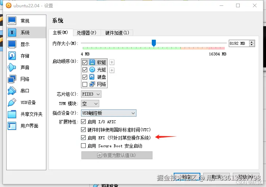The height and width of the screenshot is (187, 266).
Task: Open the 网络 (Network) sidebar icon
Action: (x=12, y=79)
